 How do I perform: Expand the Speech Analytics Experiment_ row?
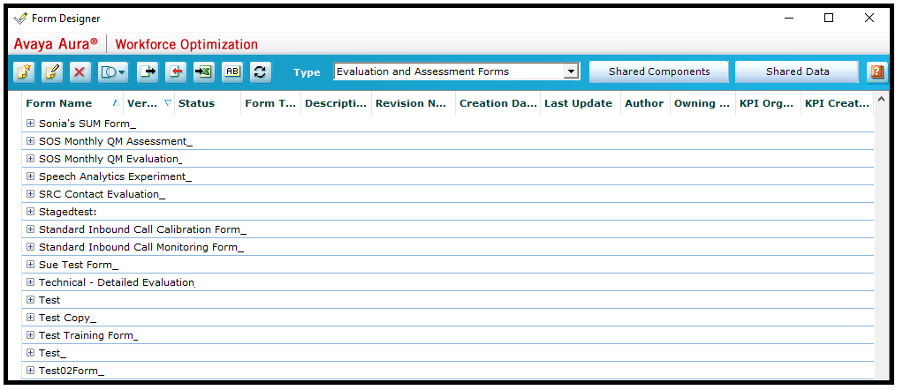click(31, 176)
